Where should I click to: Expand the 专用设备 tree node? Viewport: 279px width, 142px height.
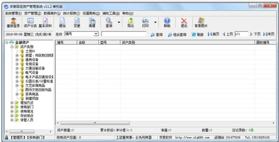pyautogui.click(x=17, y=64)
